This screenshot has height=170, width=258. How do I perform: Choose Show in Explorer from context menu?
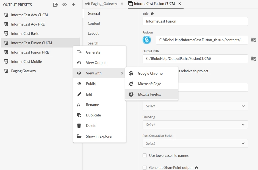(x=100, y=136)
